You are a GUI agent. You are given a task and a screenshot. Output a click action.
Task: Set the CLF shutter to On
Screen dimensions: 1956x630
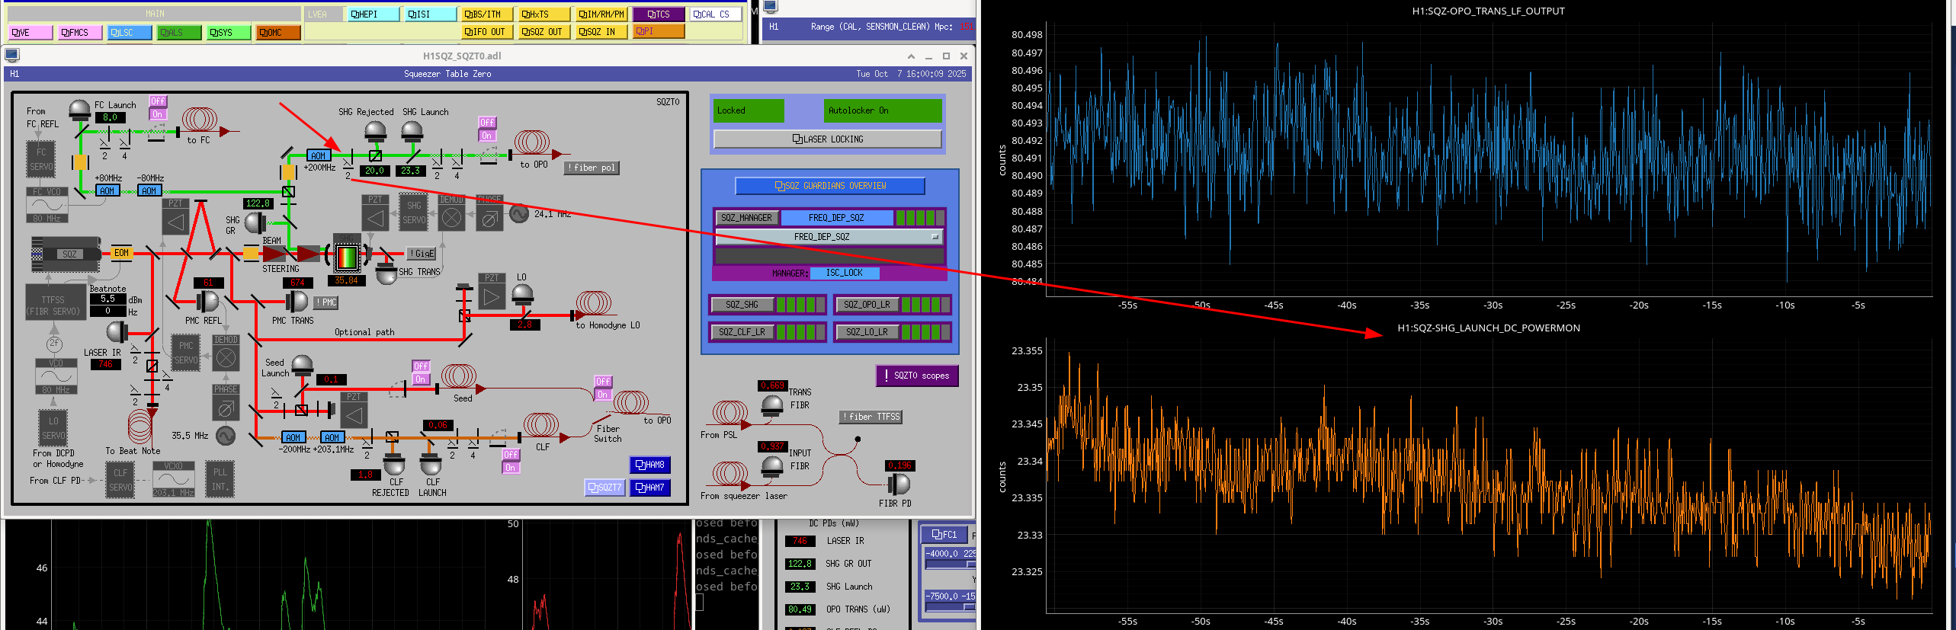[x=511, y=468]
